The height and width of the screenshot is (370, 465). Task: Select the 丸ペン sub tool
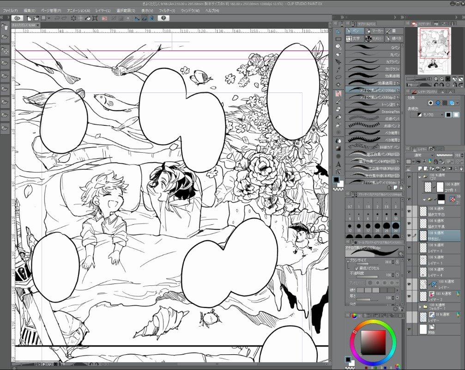coord(374,54)
